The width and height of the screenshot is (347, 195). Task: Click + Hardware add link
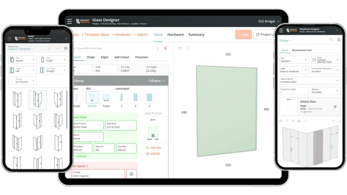[x=121, y=35]
